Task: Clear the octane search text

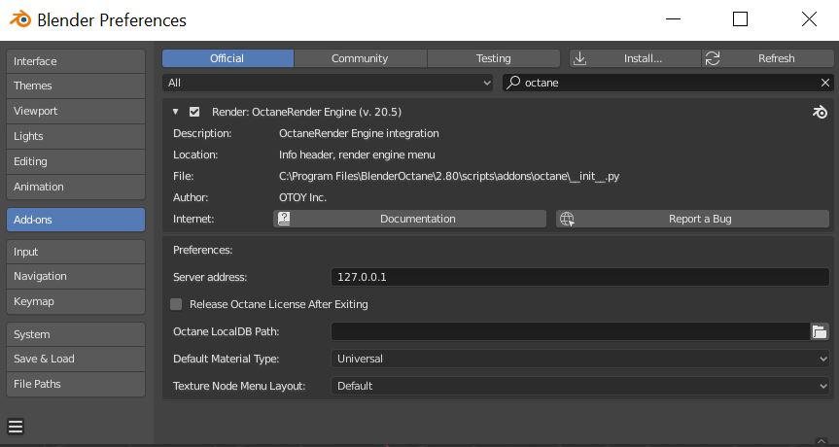Action: point(825,83)
